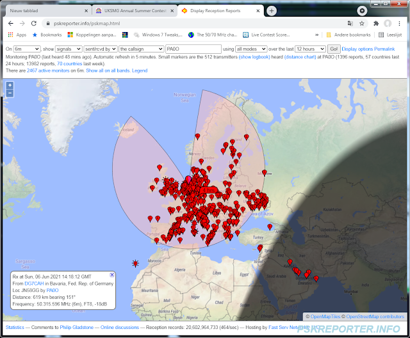Open the show logbook link

pyautogui.click(x=254, y=57)
